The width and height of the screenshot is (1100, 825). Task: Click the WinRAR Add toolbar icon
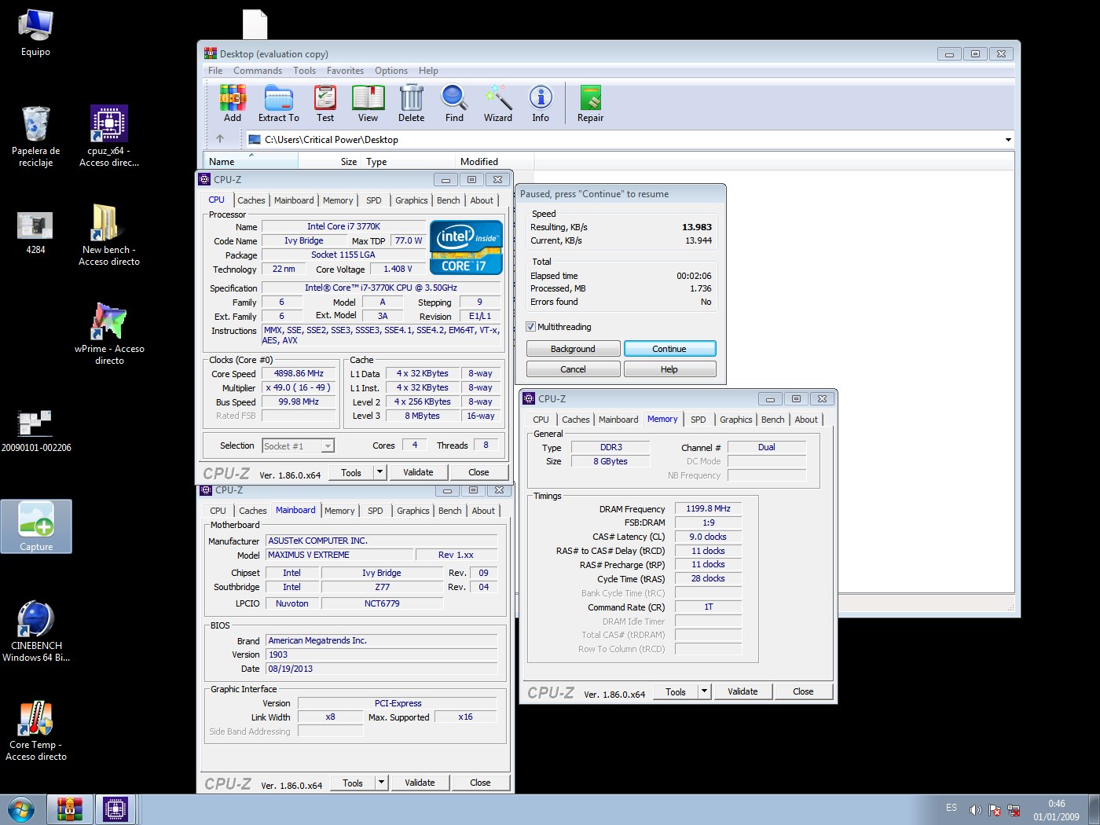pos(233,104)
